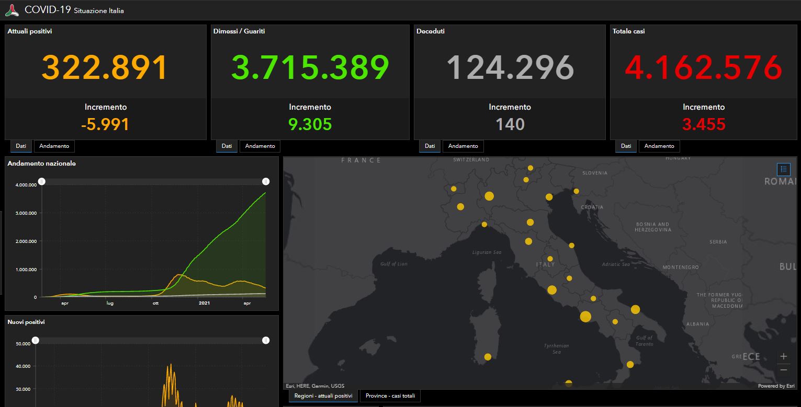The image size is (801, 407).
Task: Click the 3.455 total cases increment value
Action: [704, 124]
